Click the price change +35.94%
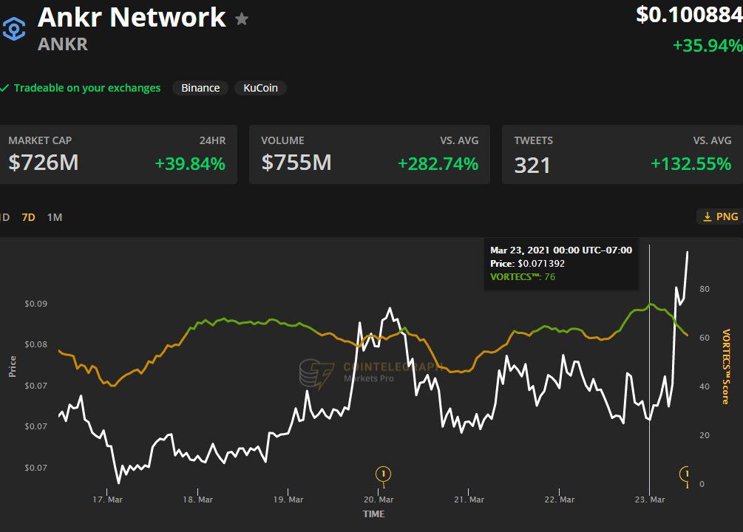Viewport: 743px width, 532px height. tap(708, 46)
